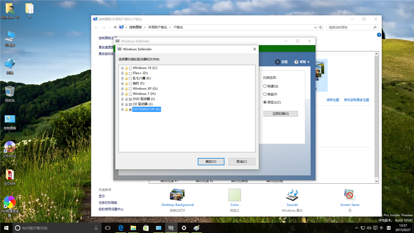Open the UltraISO desktop shortcut
Screen dimensions: 414x233
click(10, 149)
